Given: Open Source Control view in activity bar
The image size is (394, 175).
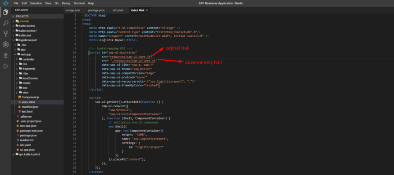Looking at the screenshot, I should (x=5, y=34).
